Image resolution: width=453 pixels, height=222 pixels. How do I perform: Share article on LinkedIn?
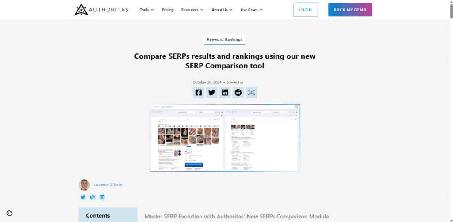pos(225,93)
